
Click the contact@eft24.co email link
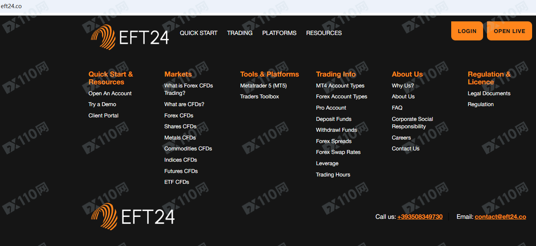coord(500,217)
